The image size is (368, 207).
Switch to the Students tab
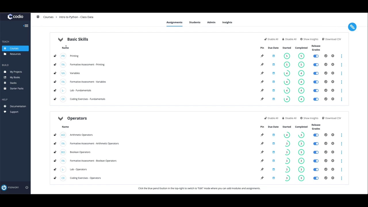click(195, 22)
